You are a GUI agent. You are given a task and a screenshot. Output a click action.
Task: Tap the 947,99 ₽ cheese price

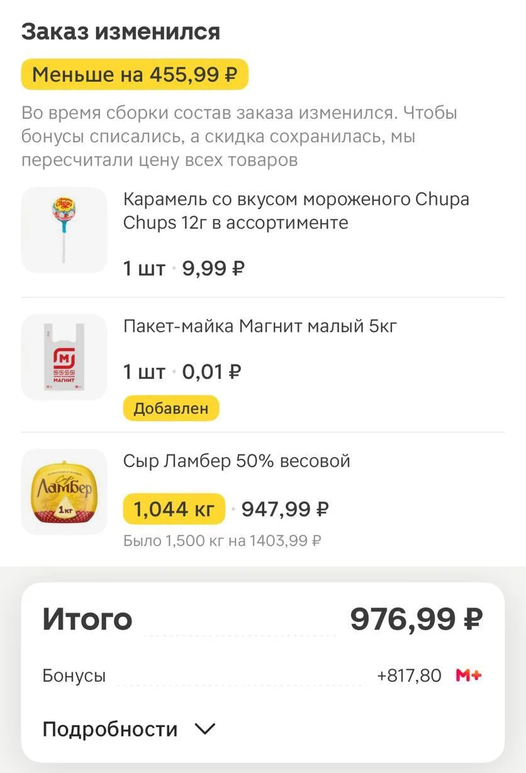[285, 509]
